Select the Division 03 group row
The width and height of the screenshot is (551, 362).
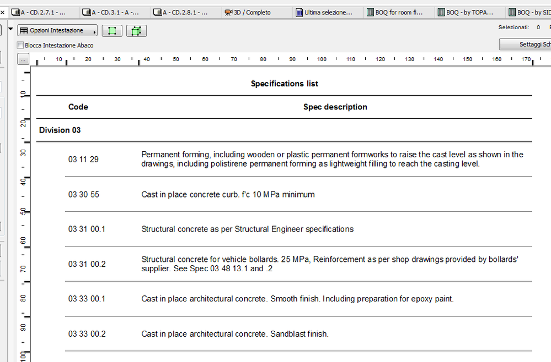[284, 130]
